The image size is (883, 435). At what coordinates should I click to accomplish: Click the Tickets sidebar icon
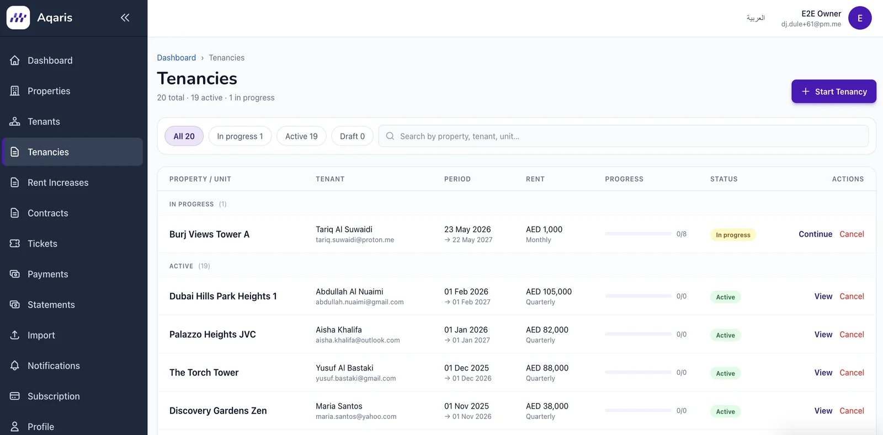pos(15,243)
